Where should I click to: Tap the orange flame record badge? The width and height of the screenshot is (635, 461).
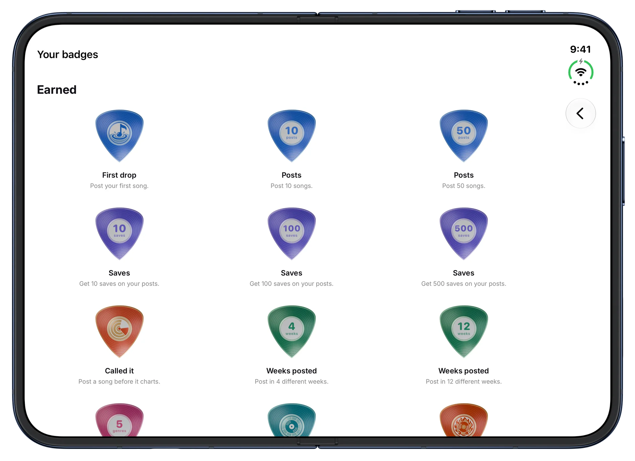(x=464, y=420)
